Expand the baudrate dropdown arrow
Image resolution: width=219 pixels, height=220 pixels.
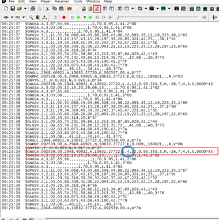pyautogui.click(x=24, y=17)
